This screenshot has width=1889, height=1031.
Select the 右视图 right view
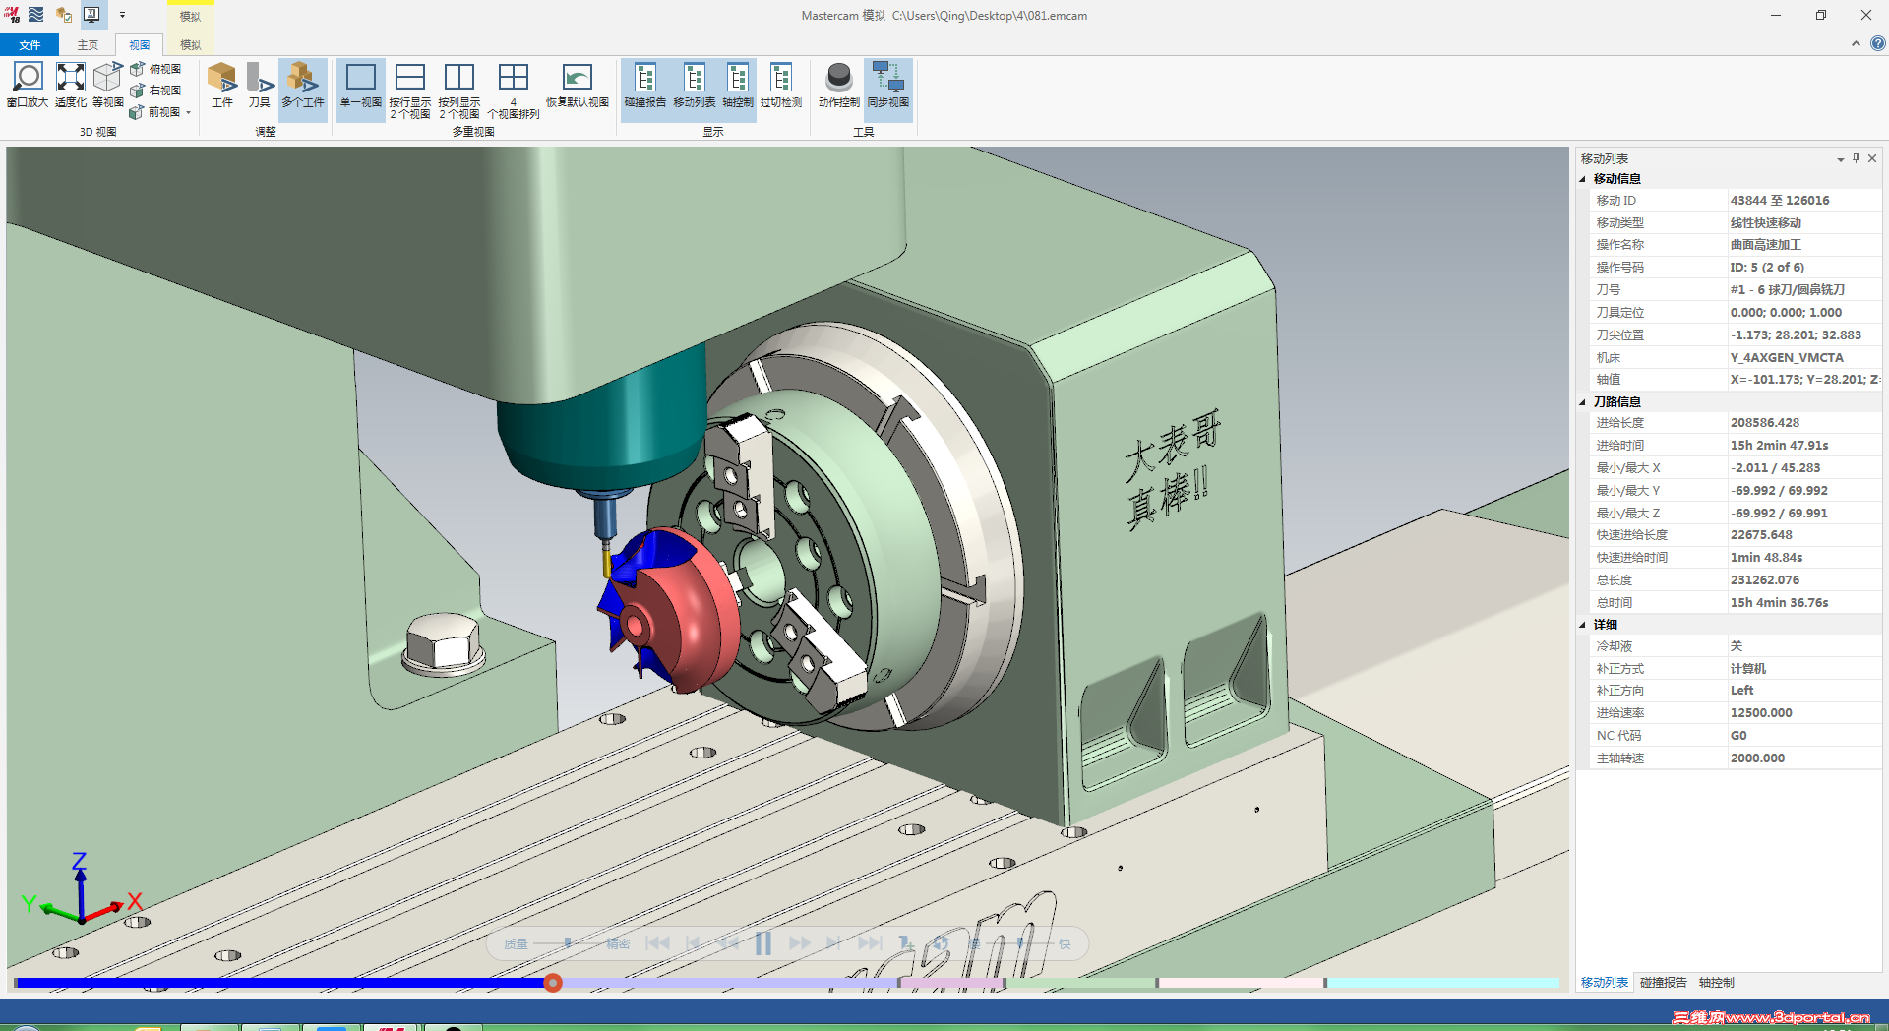(155, 91)
